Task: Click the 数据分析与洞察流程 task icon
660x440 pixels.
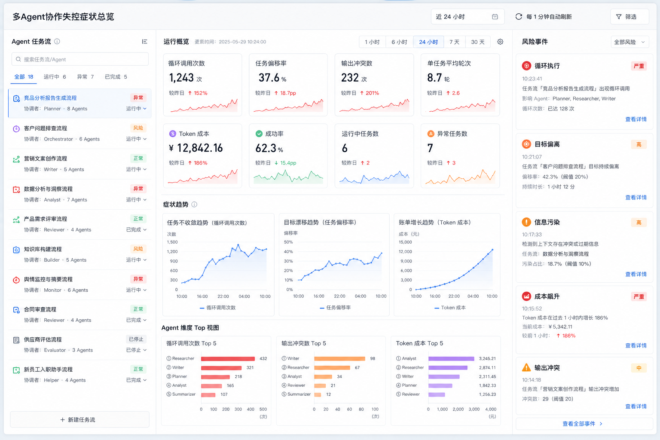Action: pos(16,189)
